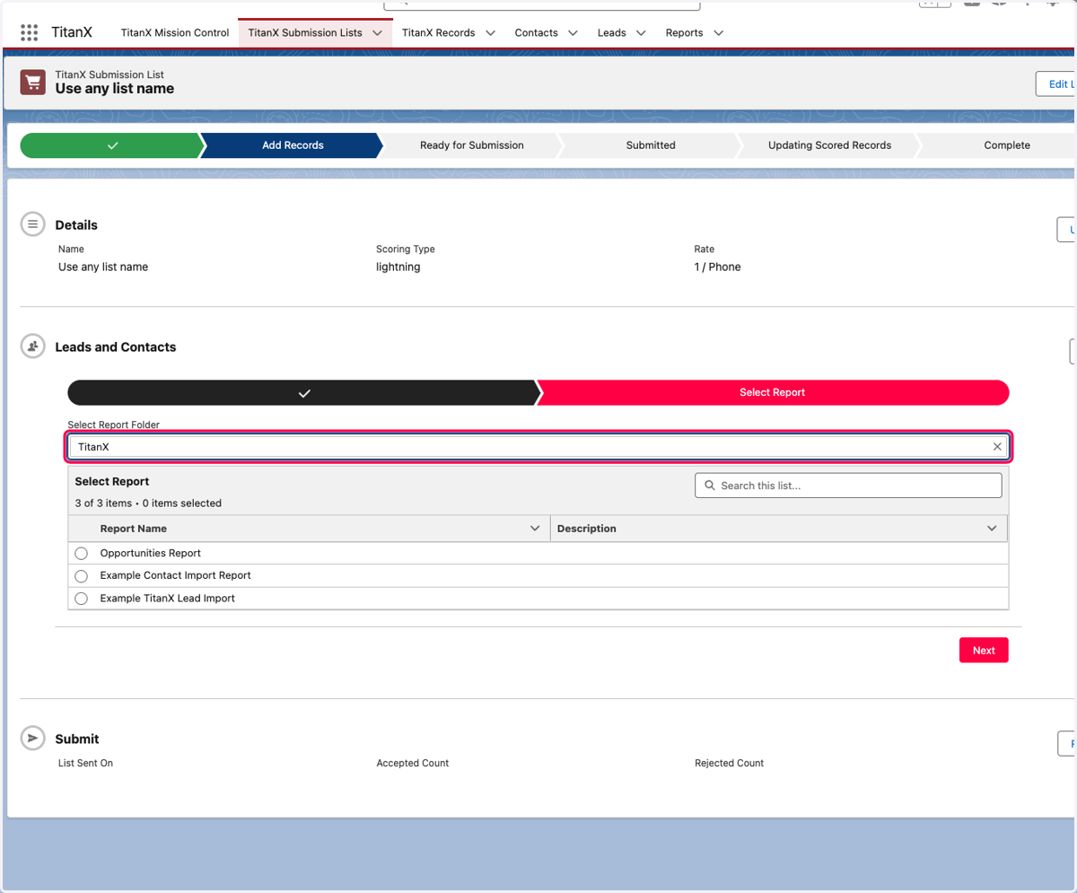Screen dimensions: 1077x893
Task: Open Leads tab dropdown arrow
Action: pyautogui.click(x=641, y=32)
